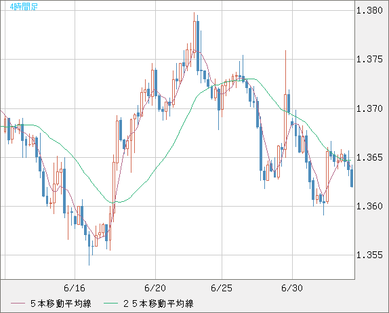
Task: Click the 4時間足 timeframe label
Action: pyautogui.click(x=24, y=7)
